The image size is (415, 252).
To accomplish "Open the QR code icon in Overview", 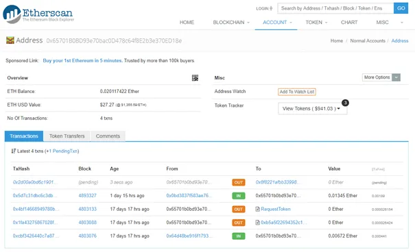I will tap(195, 77).
